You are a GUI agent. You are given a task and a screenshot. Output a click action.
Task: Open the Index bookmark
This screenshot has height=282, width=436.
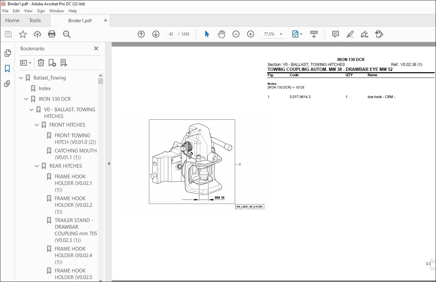click(x=45, y=88)
